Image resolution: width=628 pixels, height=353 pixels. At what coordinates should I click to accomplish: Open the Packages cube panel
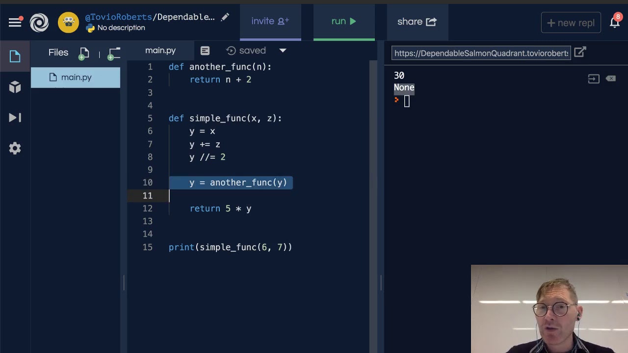[15, 87]
